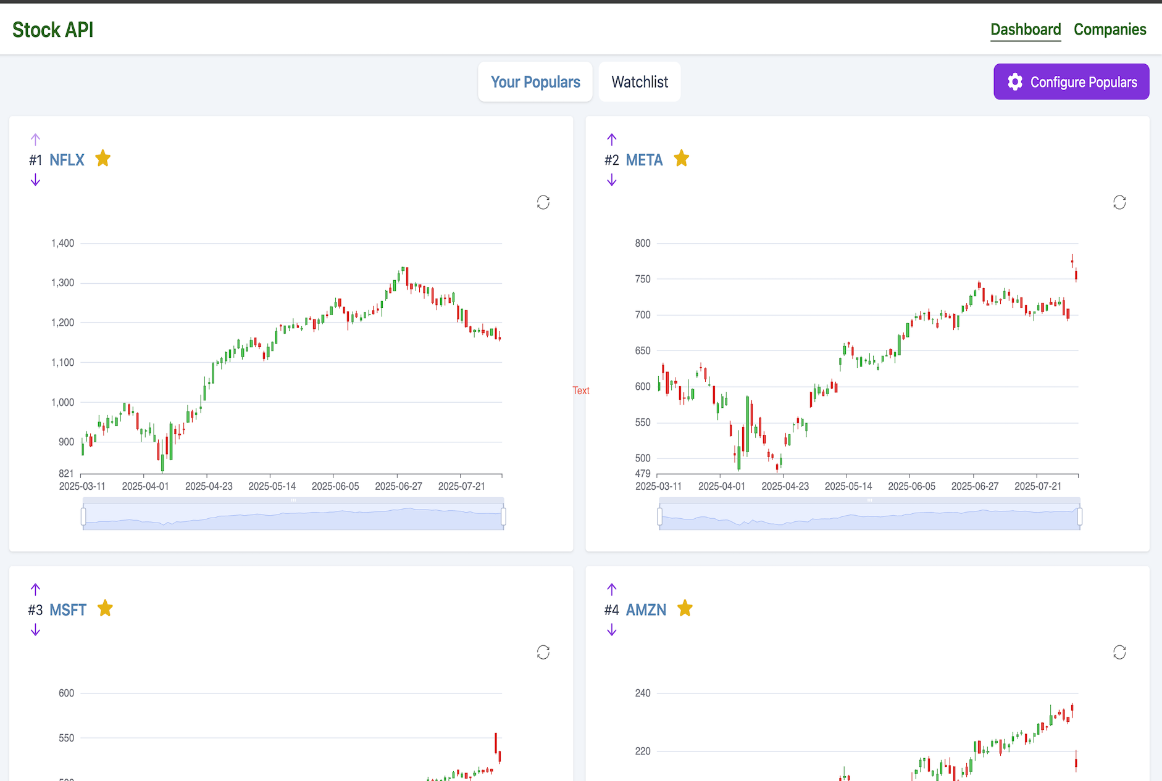Switch to the Watchlist tab

coord(640,81)
